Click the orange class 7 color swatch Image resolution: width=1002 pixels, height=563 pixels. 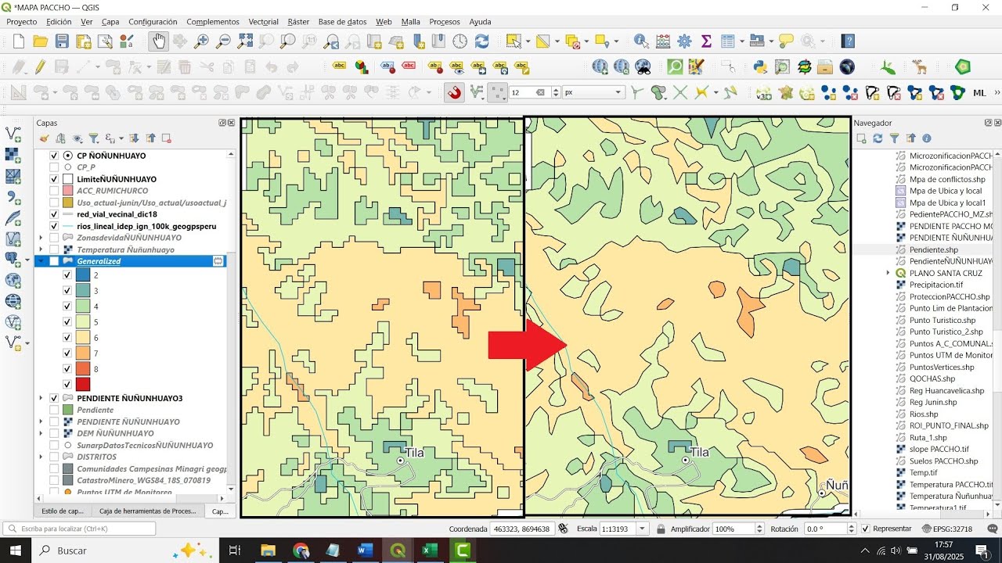[83, 353]
